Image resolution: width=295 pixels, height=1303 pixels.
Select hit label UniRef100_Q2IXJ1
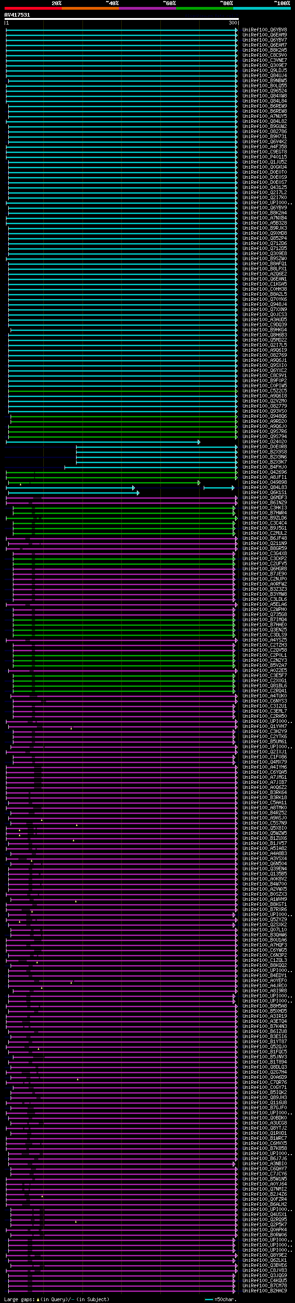coord(265,752)
